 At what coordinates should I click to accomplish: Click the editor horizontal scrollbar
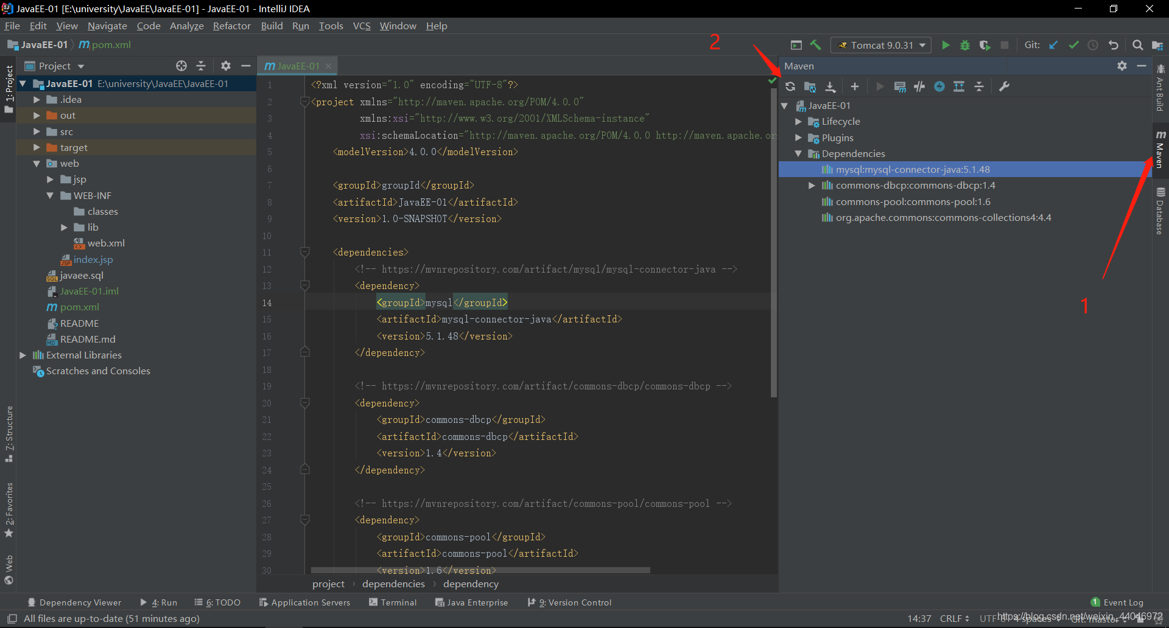pos(480,570)
